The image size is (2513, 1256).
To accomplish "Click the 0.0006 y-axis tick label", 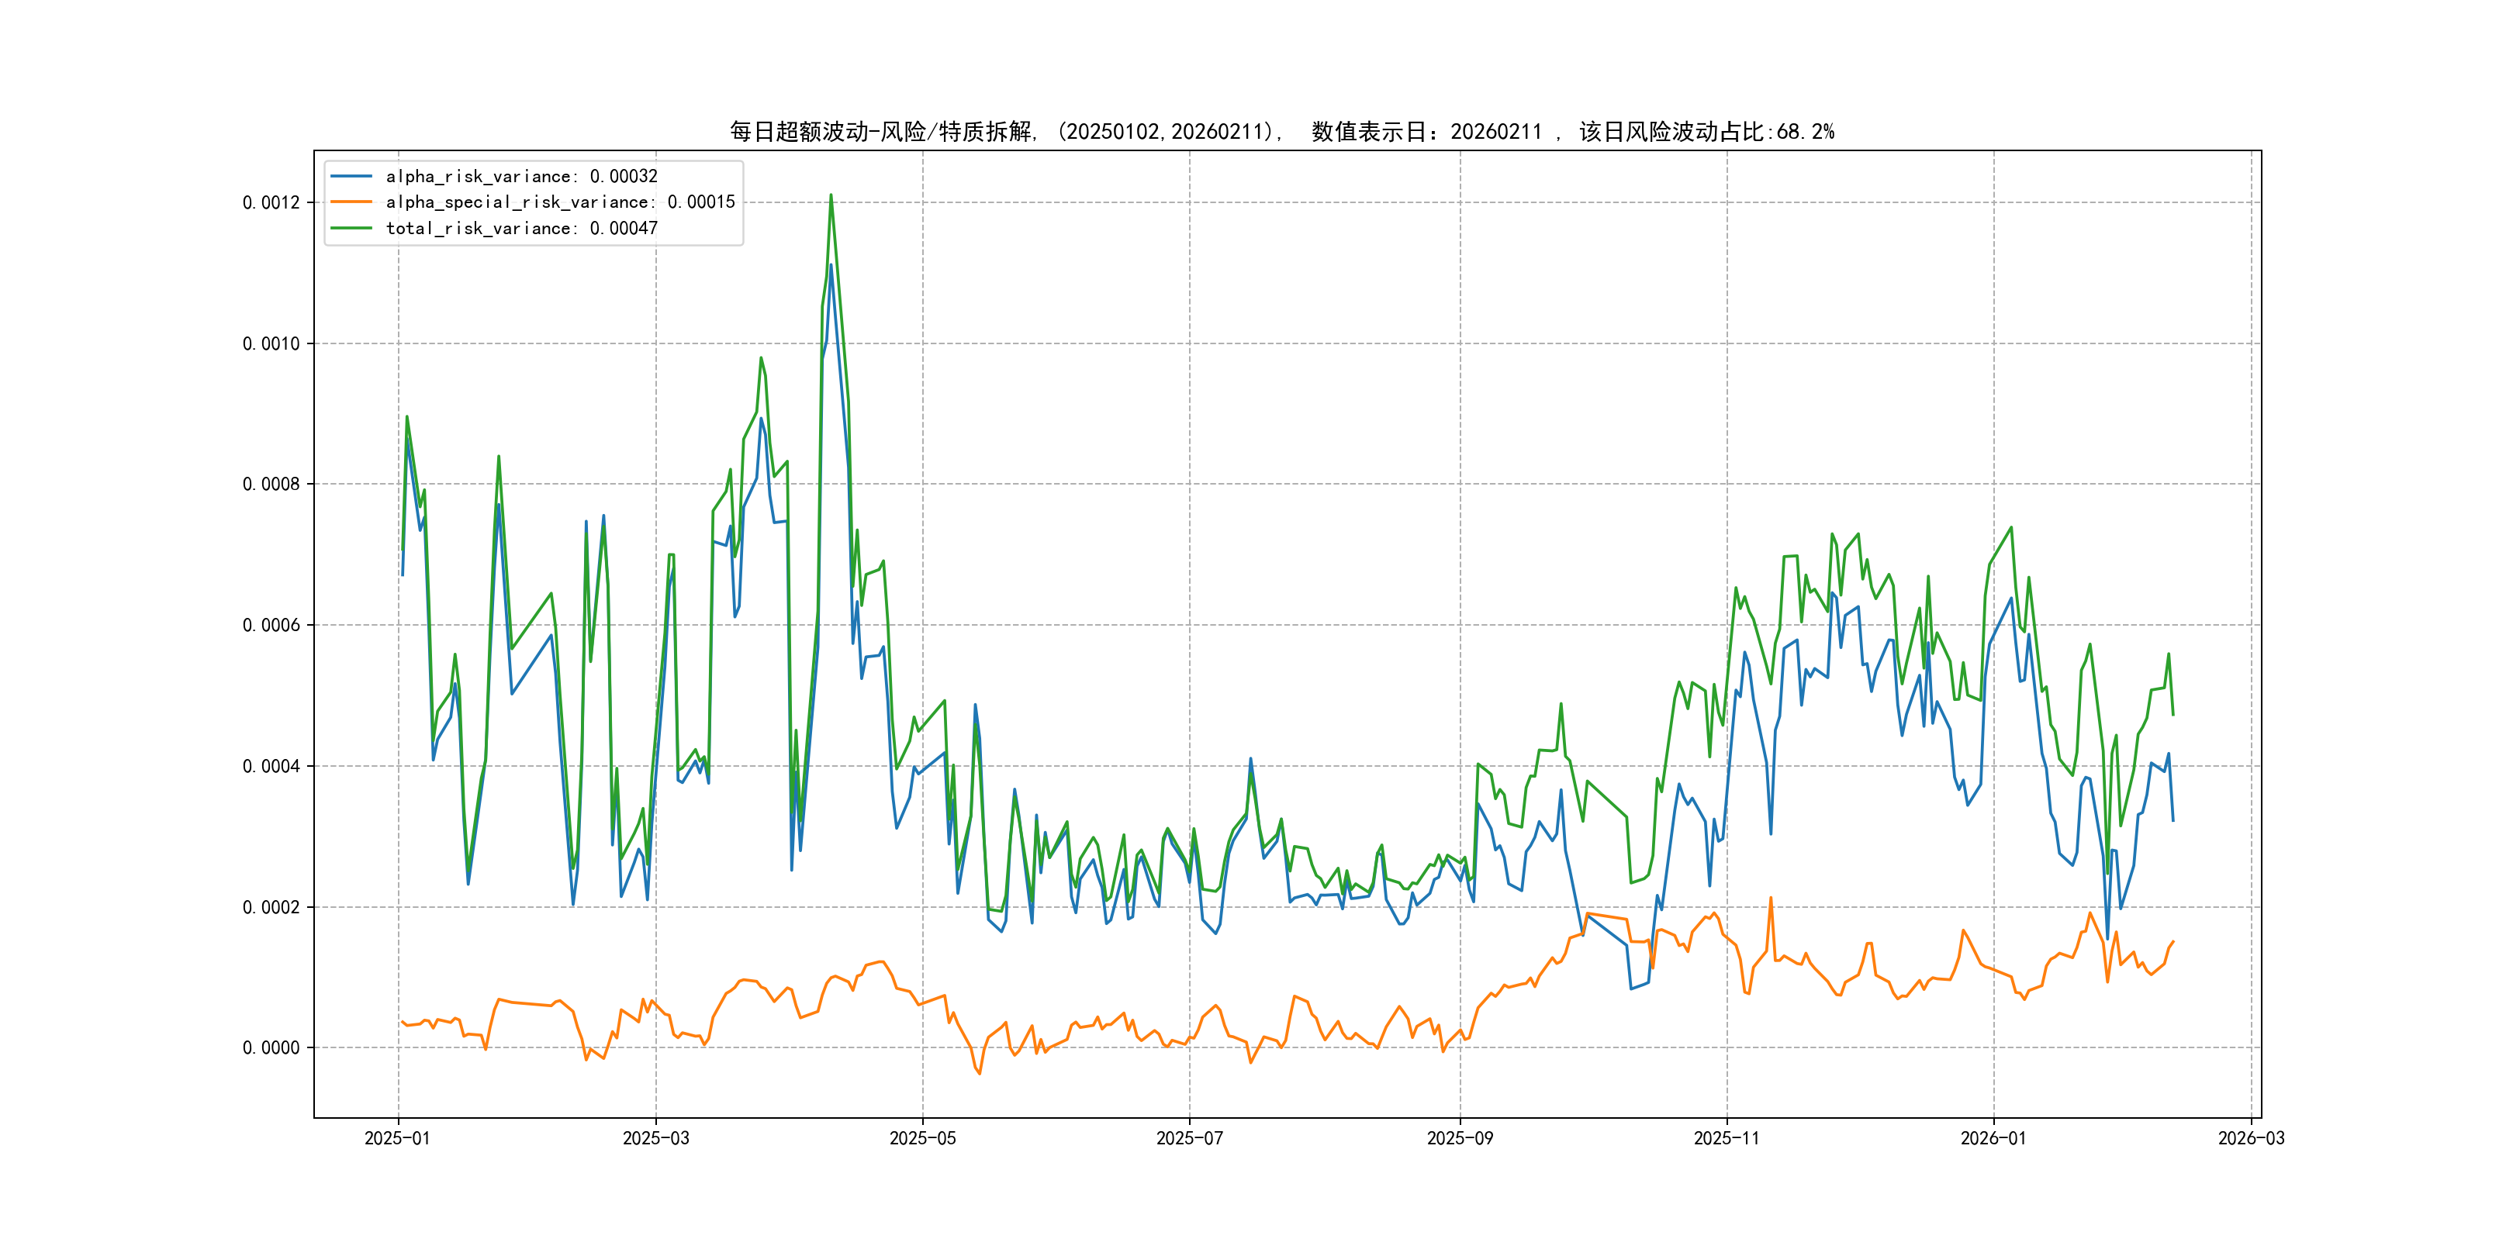I will 271,625.
